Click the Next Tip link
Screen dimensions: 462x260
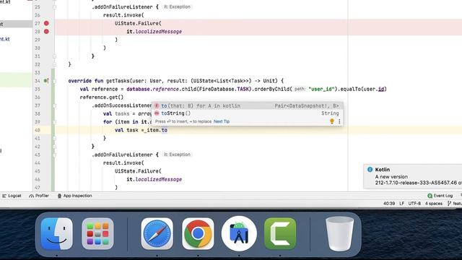click(x=222, y=121)
